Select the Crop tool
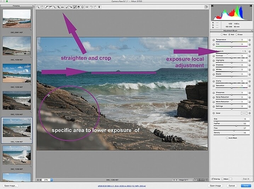This screenshot has height=189, width=254. tap(58, 7)
